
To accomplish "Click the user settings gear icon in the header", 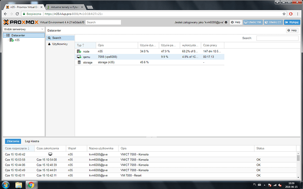I will click(x=226, y=22).
